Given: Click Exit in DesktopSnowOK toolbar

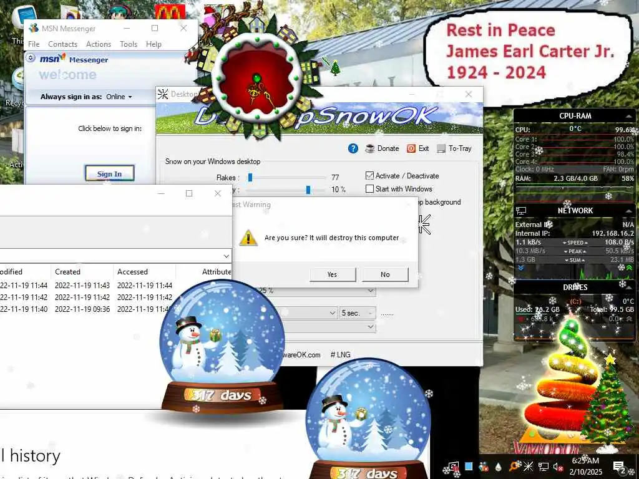Looking at the screenshot, I should pyautogui.click(x=418, y=148).
